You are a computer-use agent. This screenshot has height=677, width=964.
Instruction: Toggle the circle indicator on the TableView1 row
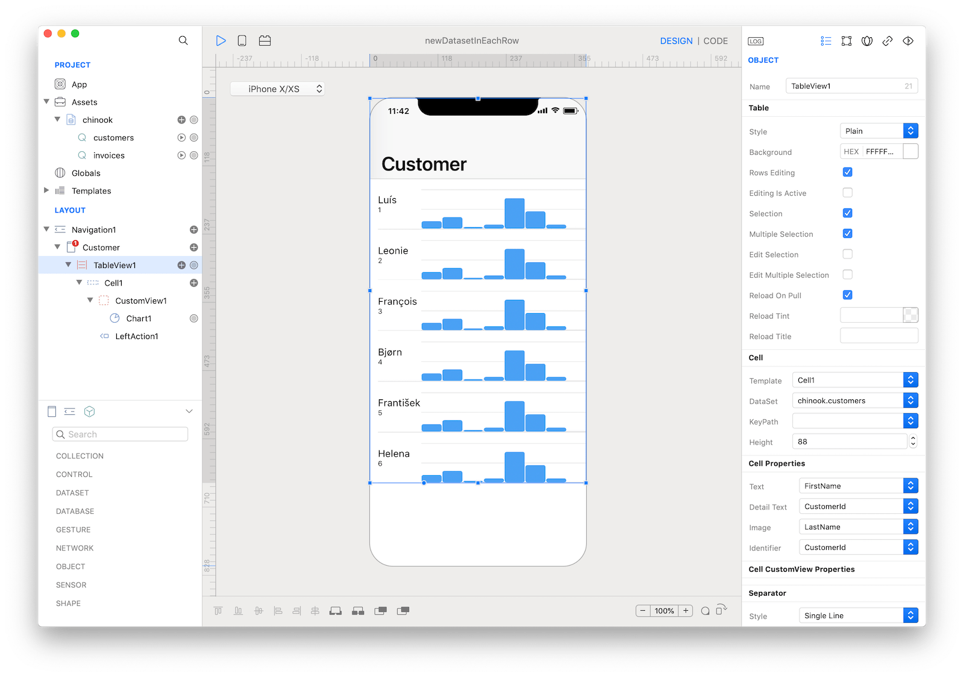pos(194,265)
